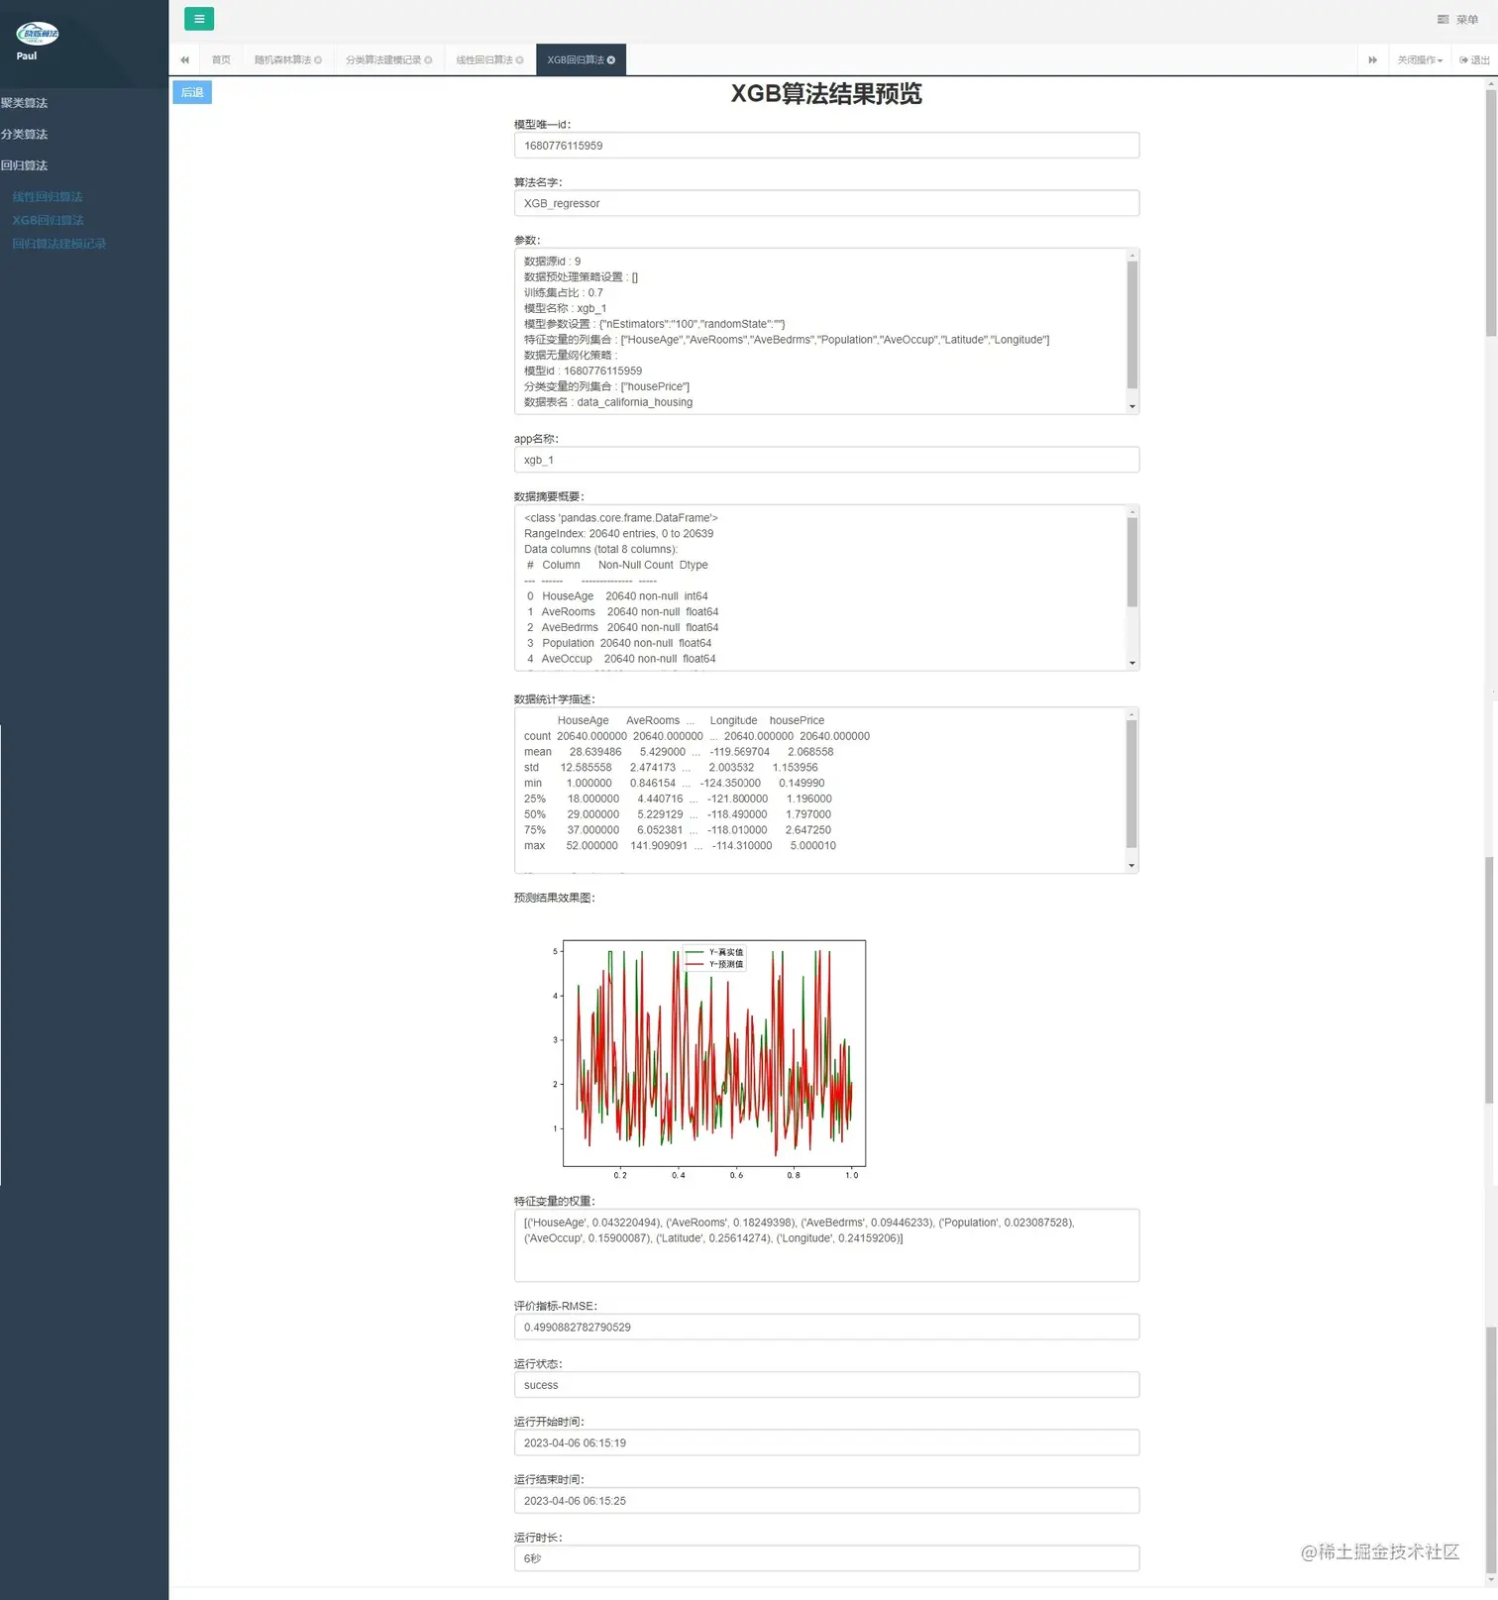1498x1600 pixels.
Task: Expand 聚类算法 in the sidebar
Action: pyautogui.click(x=25, y=103)
